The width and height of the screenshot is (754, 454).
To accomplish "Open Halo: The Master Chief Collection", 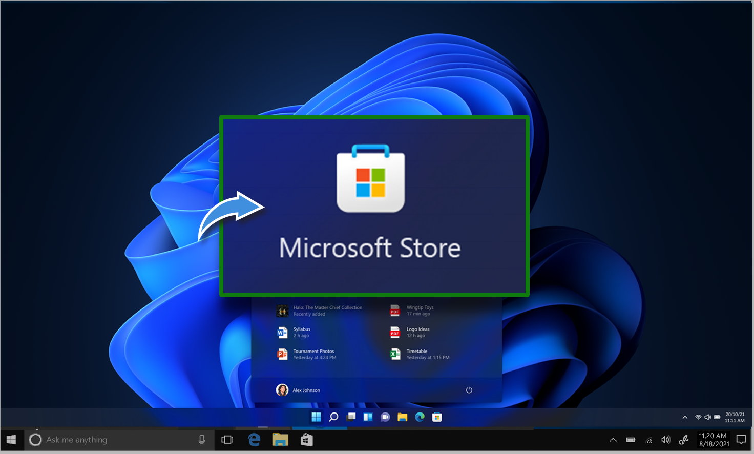I will tap(319, 311).
